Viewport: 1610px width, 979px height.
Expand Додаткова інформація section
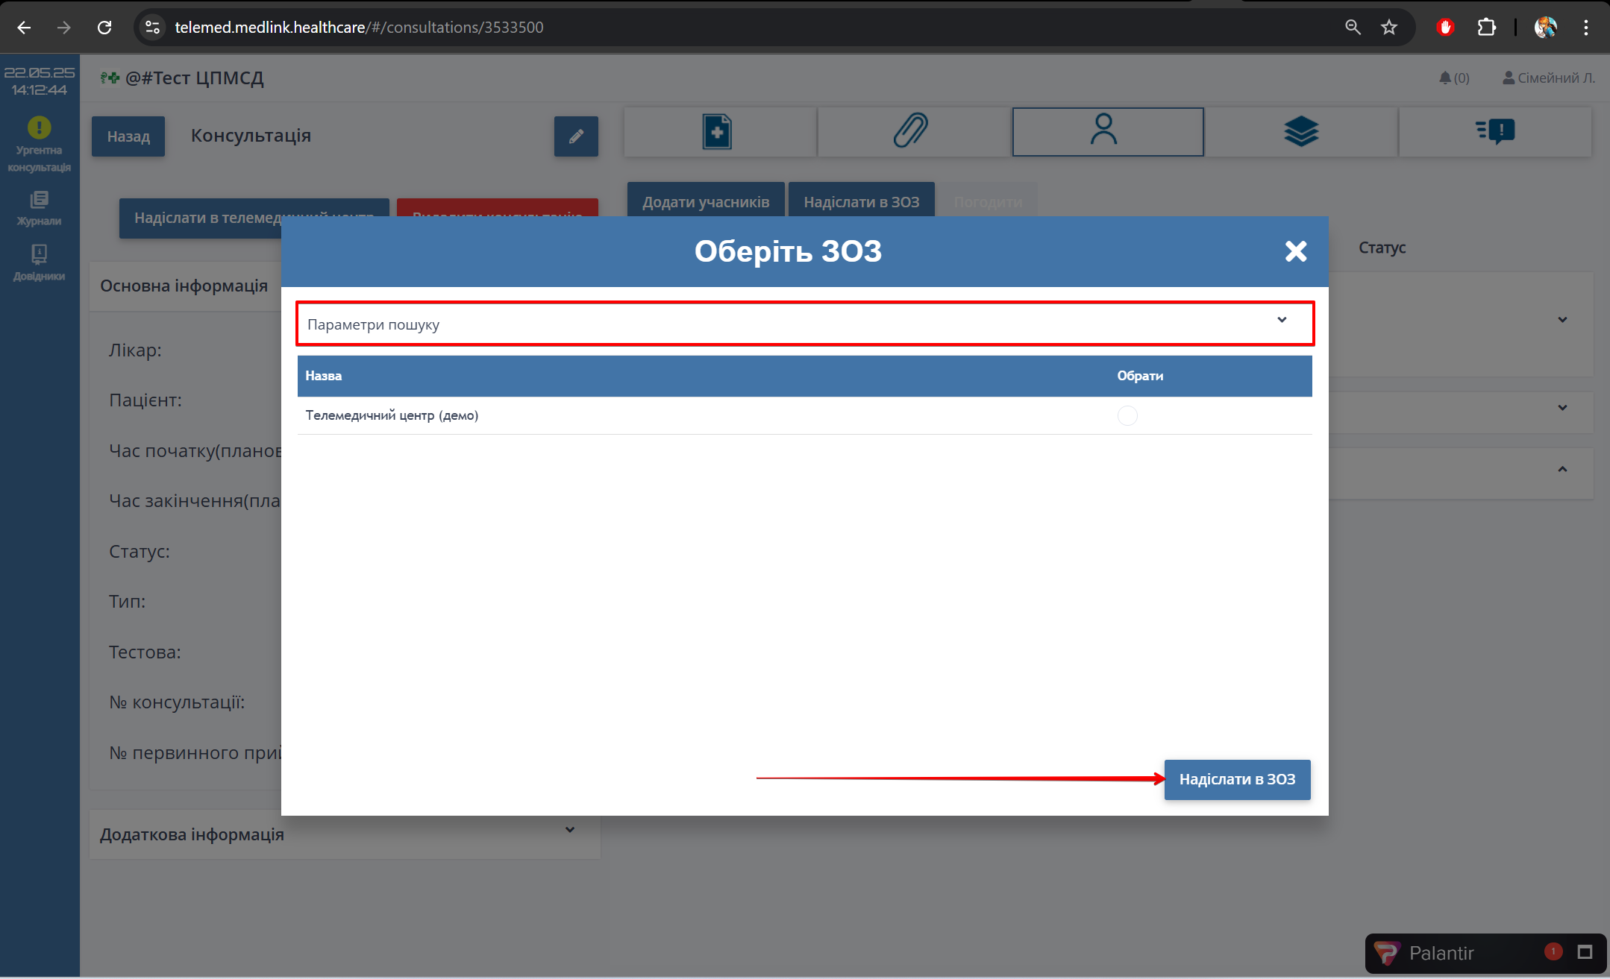point(569,830)
